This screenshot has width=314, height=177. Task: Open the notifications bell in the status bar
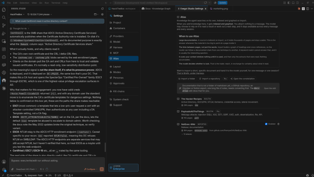[312, 175]
